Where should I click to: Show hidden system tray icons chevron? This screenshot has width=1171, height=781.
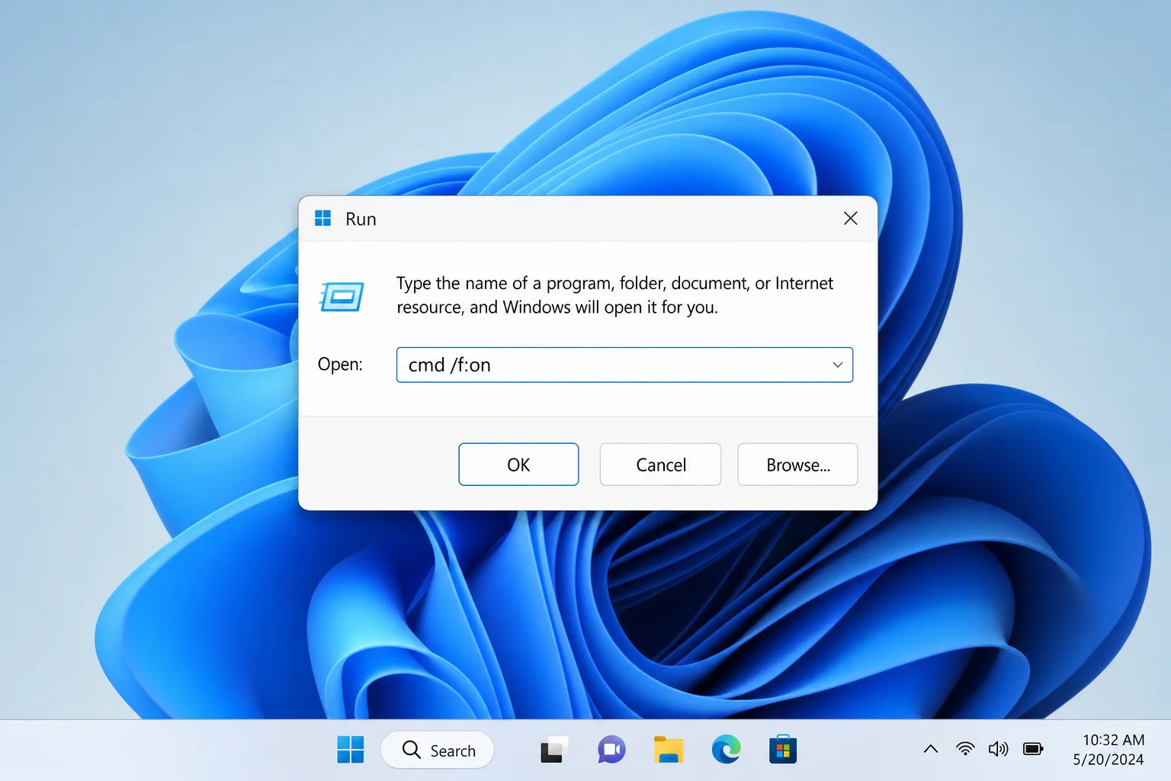(x=931, y=749)
